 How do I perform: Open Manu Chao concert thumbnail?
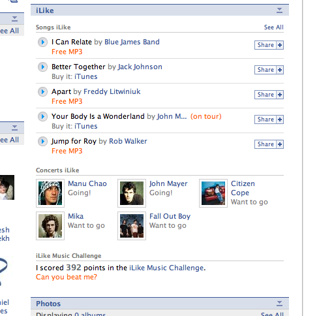50,193
